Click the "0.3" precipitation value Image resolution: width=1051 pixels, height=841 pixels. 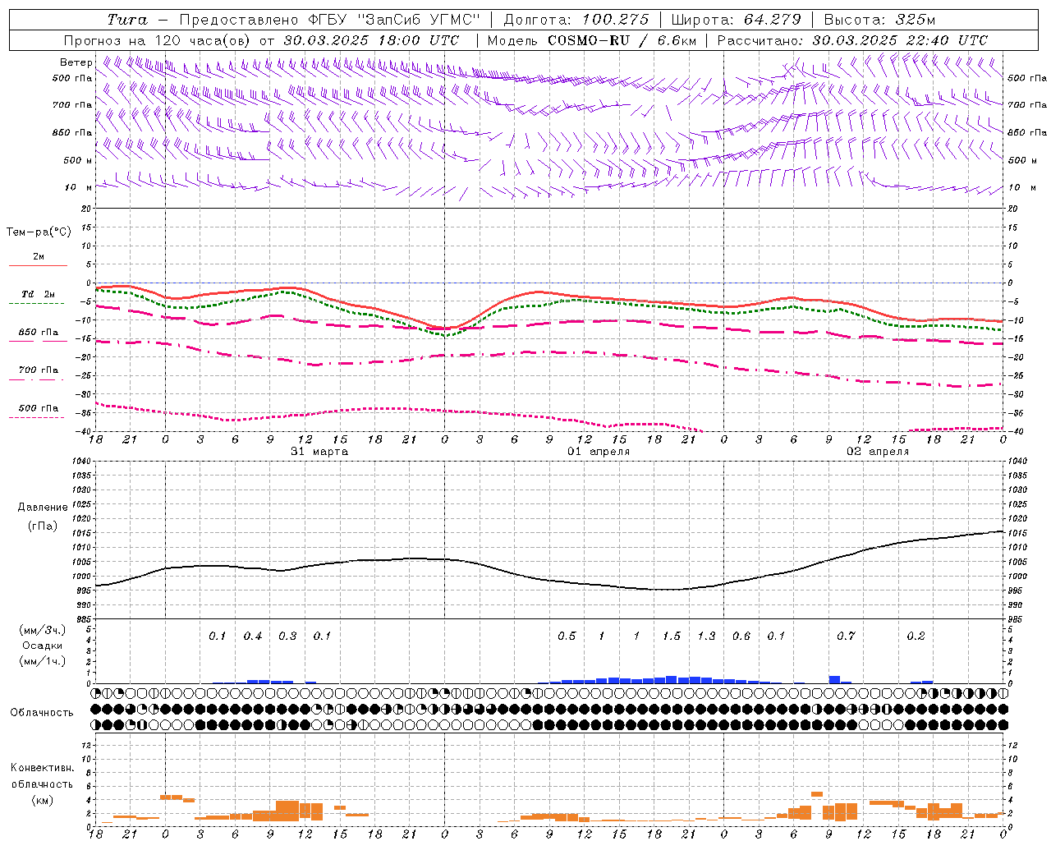coord(287,636)
